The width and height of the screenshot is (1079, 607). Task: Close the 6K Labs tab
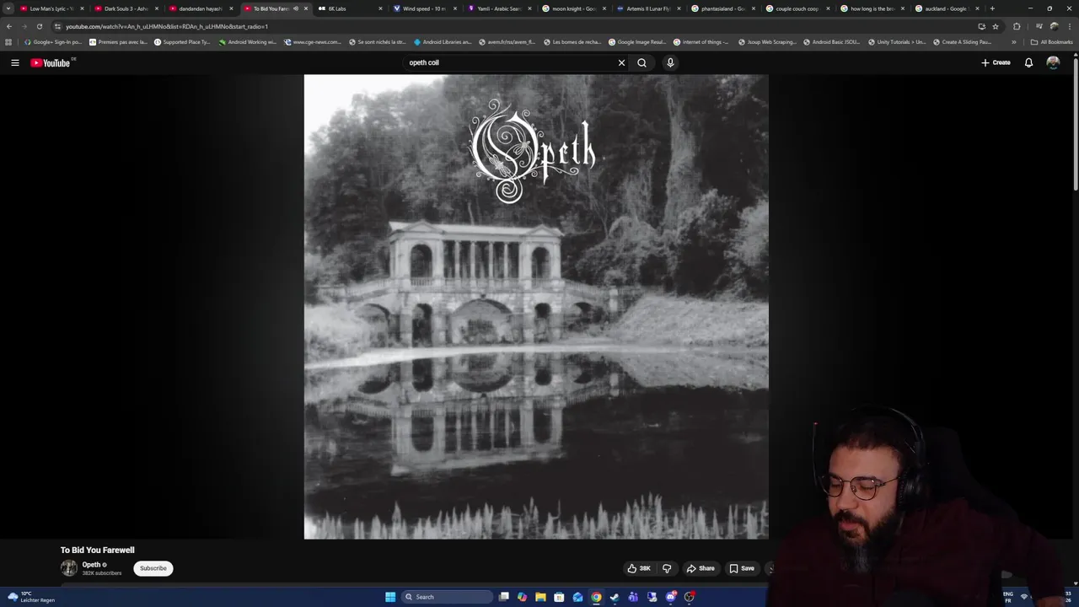point(380,8)
